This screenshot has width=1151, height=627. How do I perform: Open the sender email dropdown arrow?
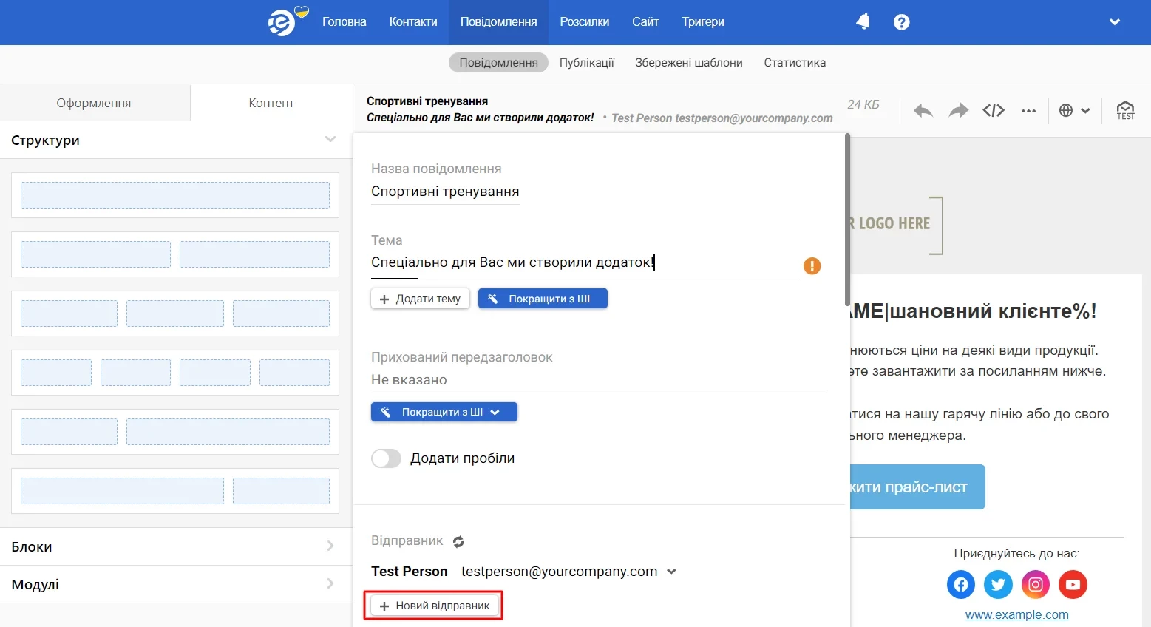click(x=671, y=572)
